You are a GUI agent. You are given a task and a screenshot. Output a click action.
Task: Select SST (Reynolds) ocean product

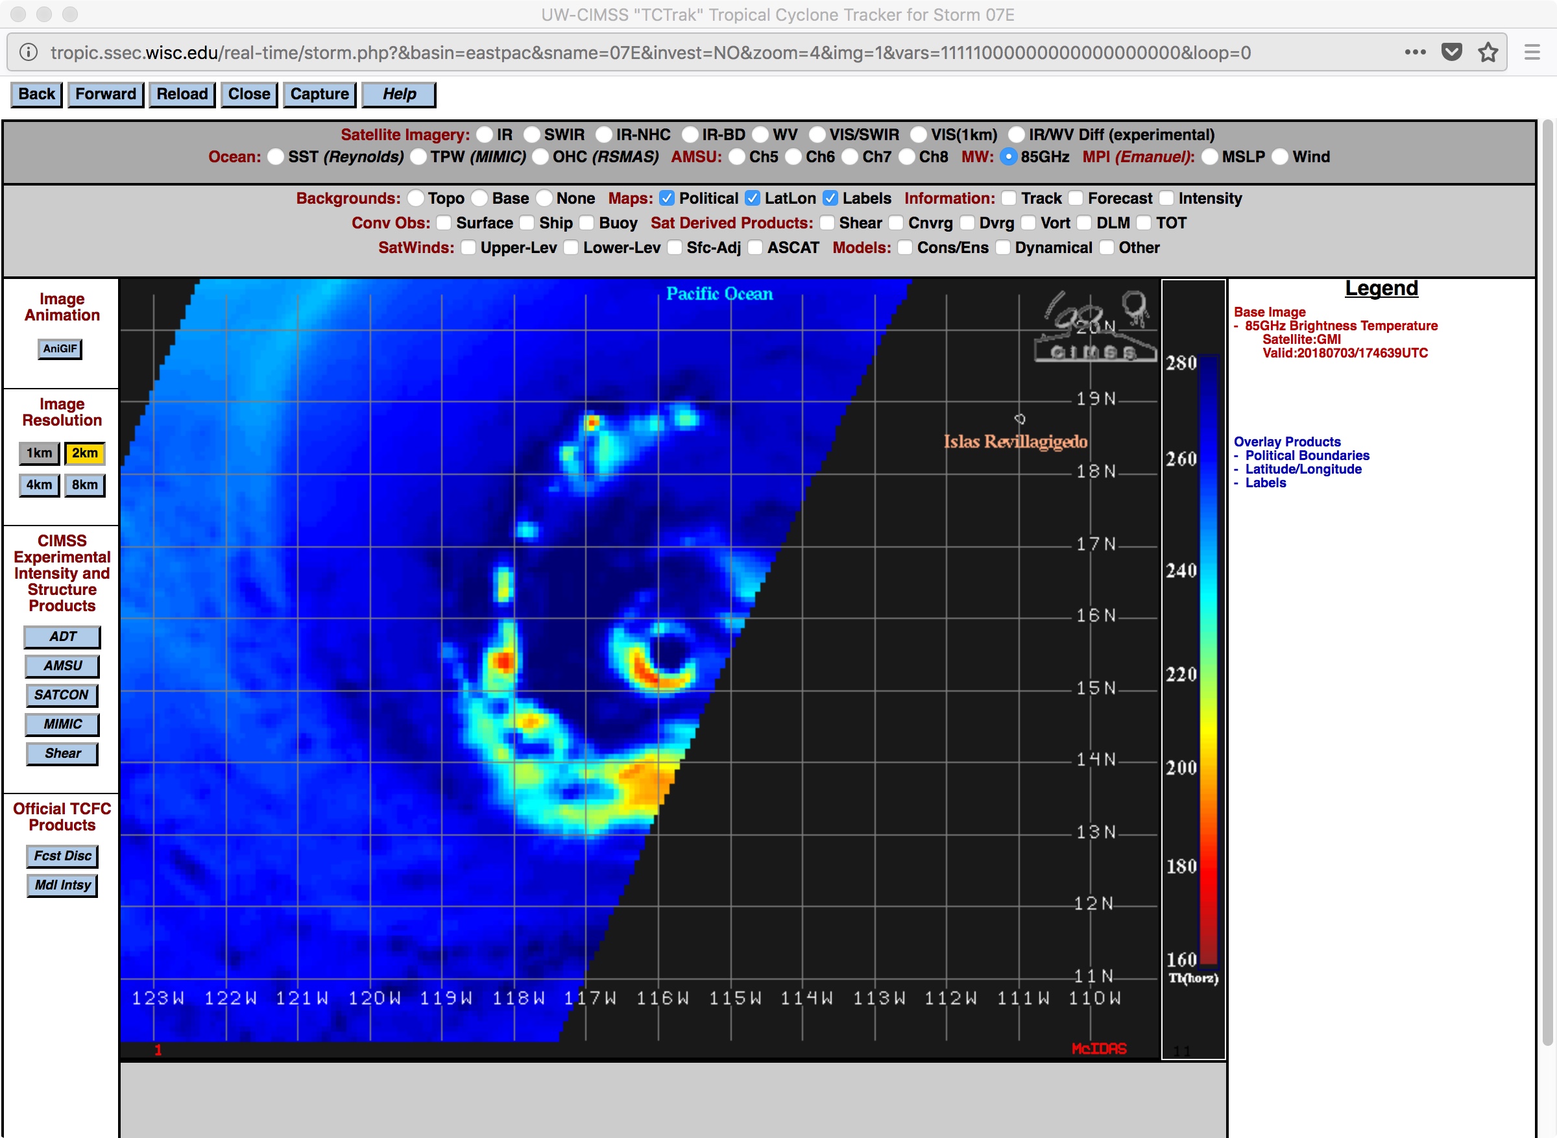276,157
